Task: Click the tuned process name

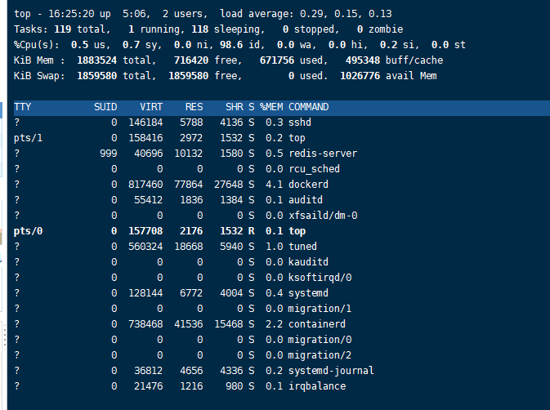Action: coord(302,247)
